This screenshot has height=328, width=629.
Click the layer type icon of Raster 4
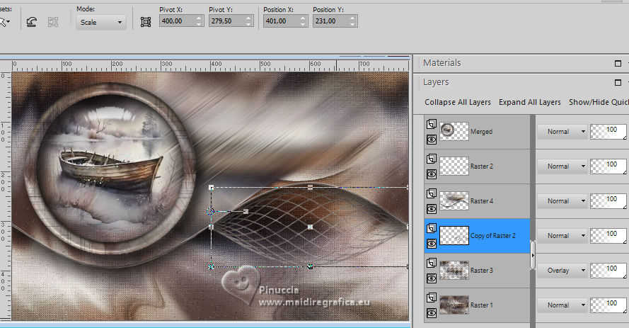pos(432,193)
